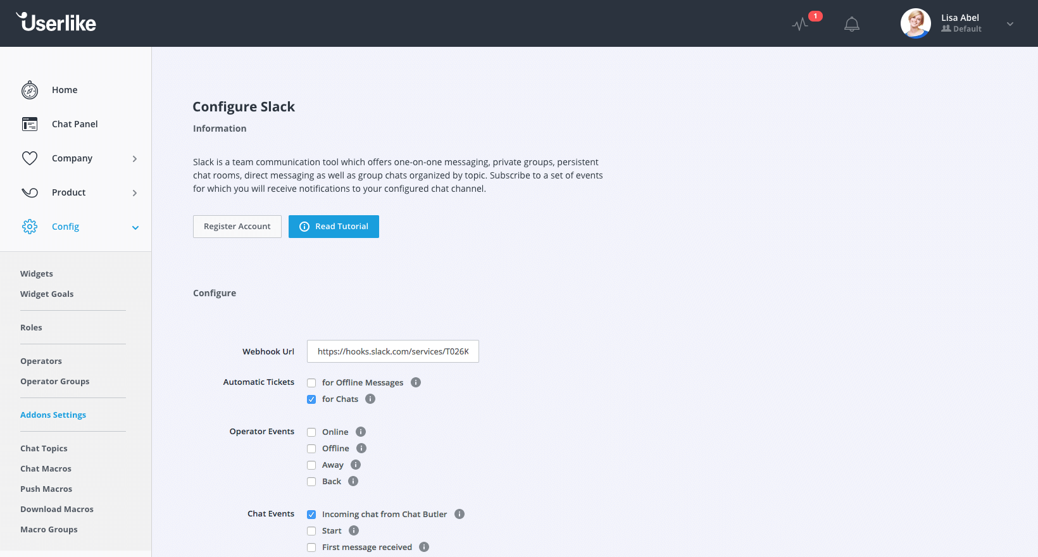Click info icon next to Offline event
Image resolution: width=1038 pixels, height=557 pixels.
[x=361, y=448]
